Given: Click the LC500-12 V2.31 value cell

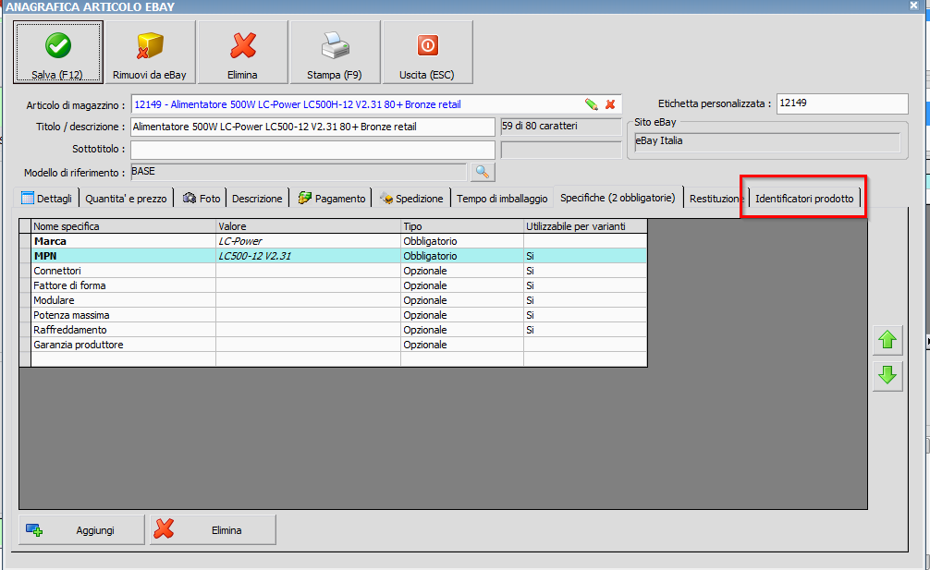Looking at the screenshot, I should (309, 256).
